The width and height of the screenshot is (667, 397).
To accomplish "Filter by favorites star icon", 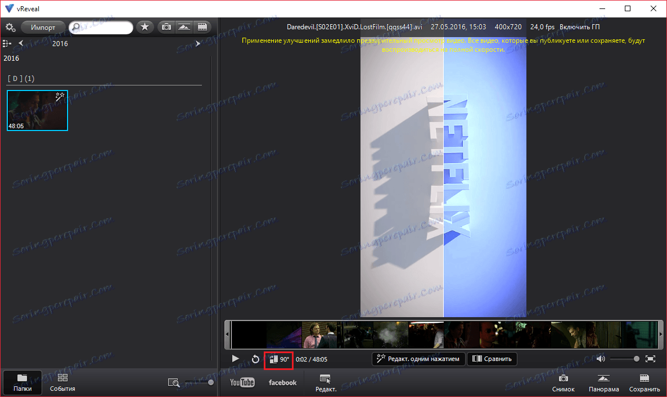I will tap(145, 27).
